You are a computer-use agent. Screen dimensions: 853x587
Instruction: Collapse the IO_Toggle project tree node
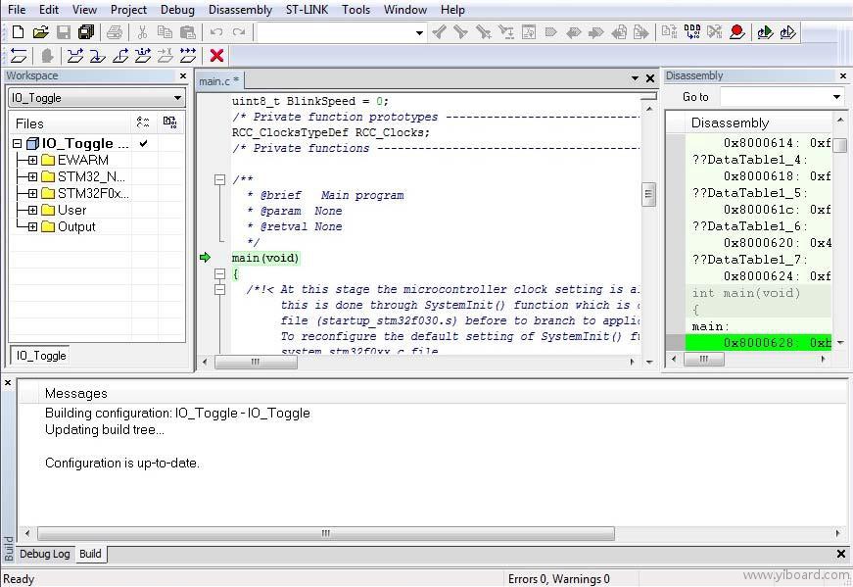tap(17, 144)
